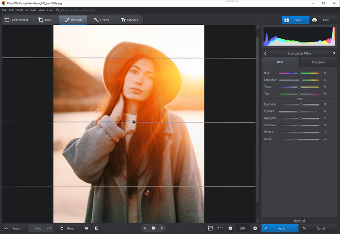Go to the next photo arrow

click(x=162, y=228)
